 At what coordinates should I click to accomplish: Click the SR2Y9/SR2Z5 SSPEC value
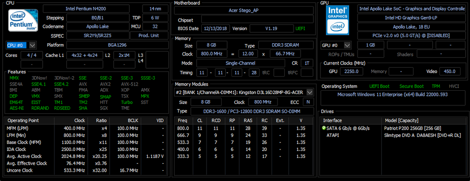pyautogui.click(x=98, y=36)
